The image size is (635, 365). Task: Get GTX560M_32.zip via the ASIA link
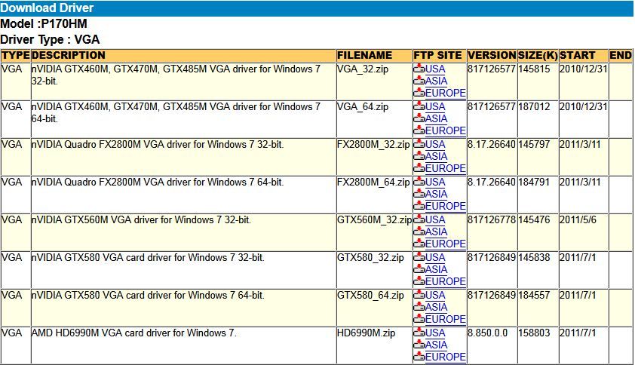coord(436,232)
